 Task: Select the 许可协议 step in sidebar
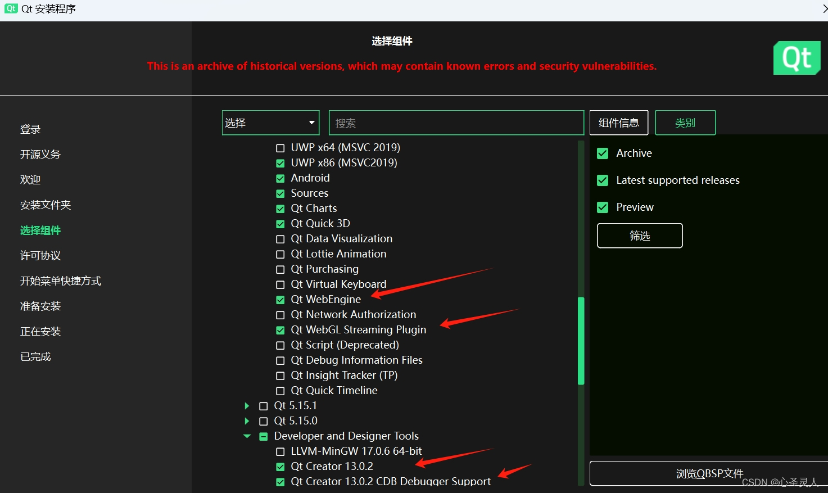tap(40, 256)
